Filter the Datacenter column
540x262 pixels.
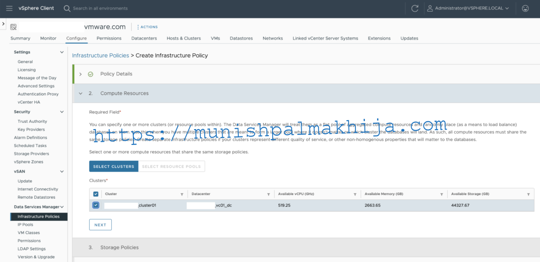[268, 195]
